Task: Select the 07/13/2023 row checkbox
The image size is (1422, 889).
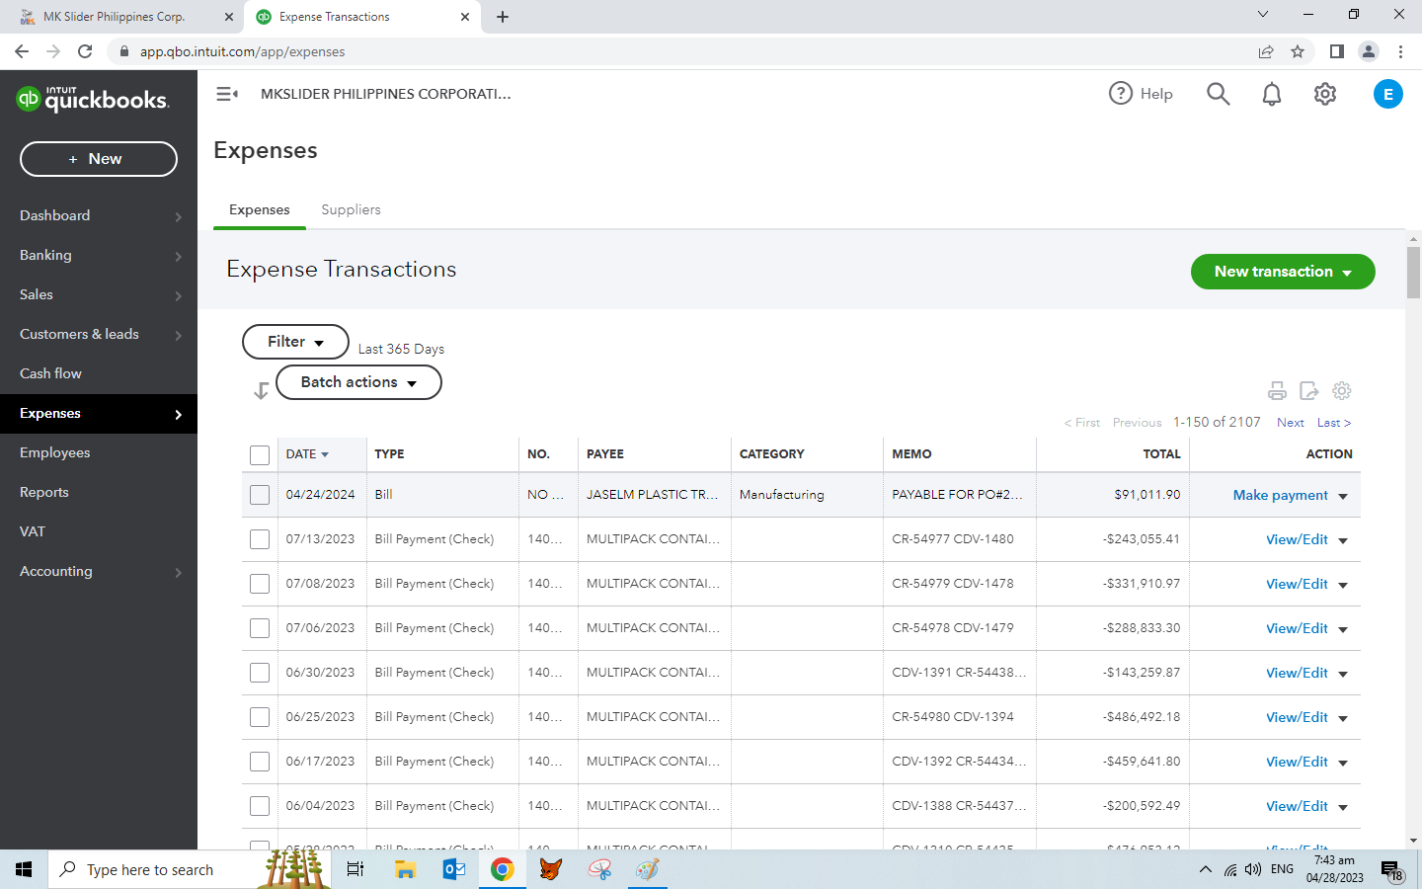Action: [x=260, y=539]
